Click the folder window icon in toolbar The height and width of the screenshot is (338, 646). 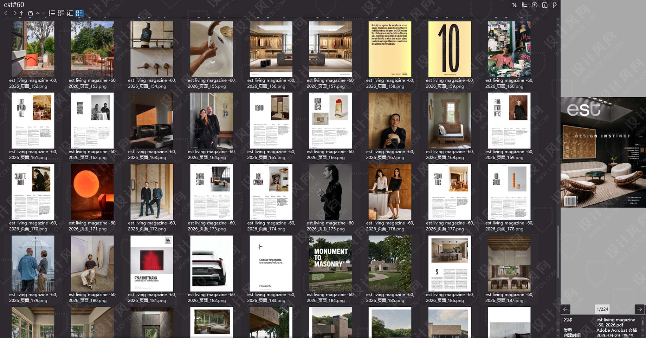(x=30, y=13)
